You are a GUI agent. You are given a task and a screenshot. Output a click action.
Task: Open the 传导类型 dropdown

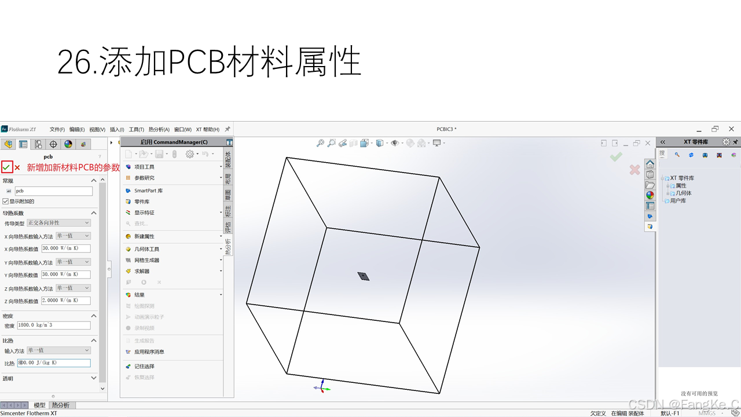pyautogui.click(x=59, y=223)
